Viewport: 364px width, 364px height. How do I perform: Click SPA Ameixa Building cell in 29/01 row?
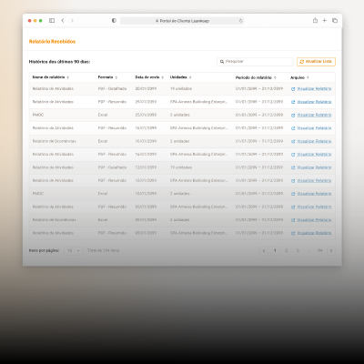(x=198, y=102)
